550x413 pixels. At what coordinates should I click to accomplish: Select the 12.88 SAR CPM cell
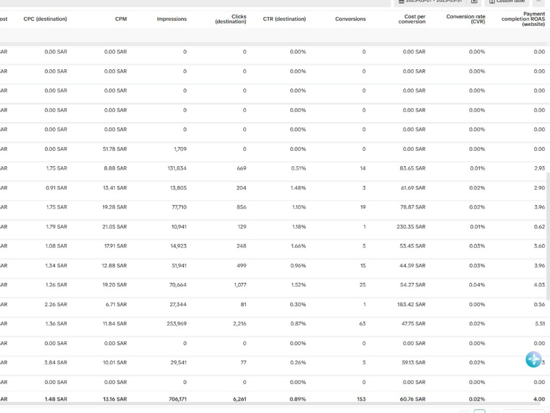click(x=114, y=266)
